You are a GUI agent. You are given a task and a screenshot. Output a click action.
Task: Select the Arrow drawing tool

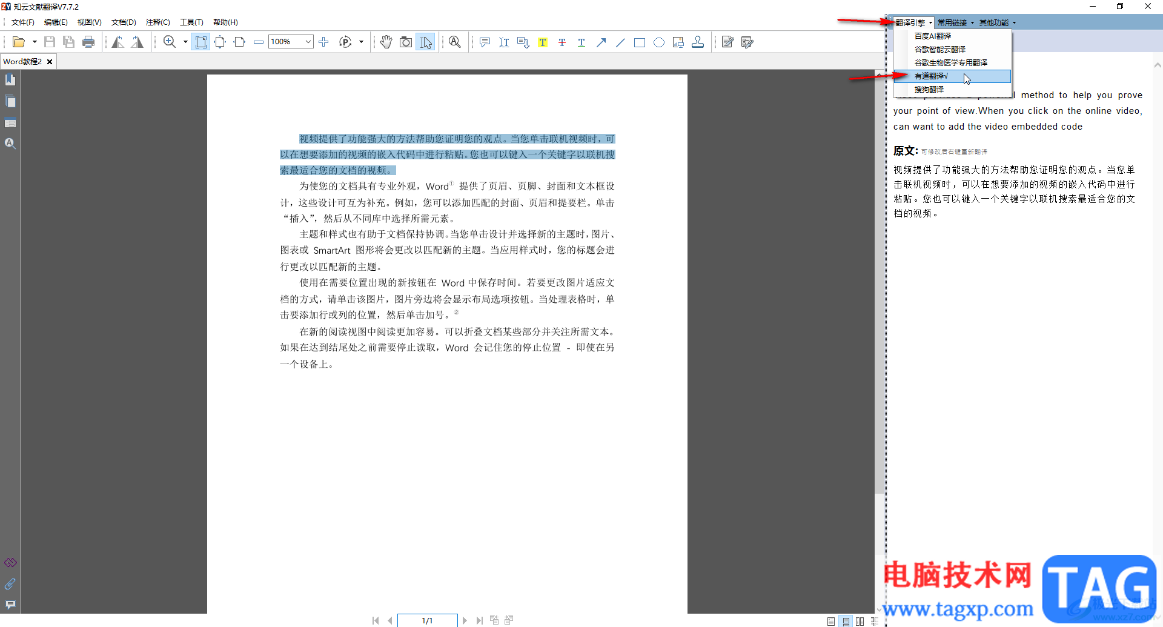click(601, 42)
